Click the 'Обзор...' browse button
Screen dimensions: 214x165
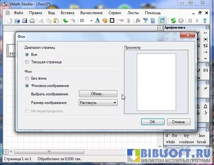98,94
